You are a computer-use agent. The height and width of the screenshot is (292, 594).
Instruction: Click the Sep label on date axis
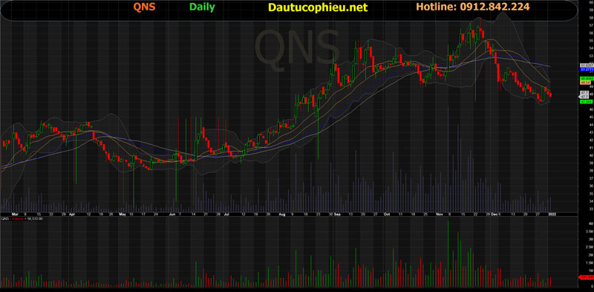[x=337, y=214]
